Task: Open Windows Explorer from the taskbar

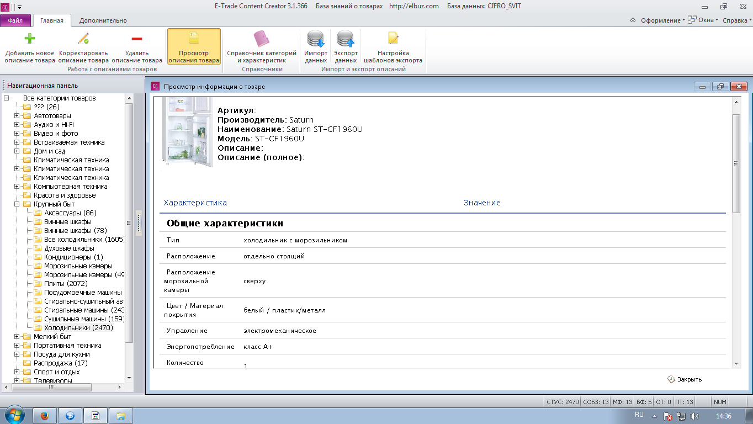Action: pyautogui.click(x=121, y=416)
